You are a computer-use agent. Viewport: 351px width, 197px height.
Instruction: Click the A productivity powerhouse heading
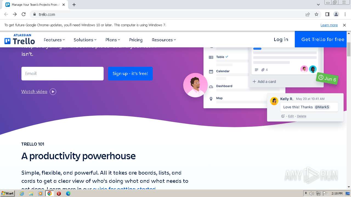(78, 156)
